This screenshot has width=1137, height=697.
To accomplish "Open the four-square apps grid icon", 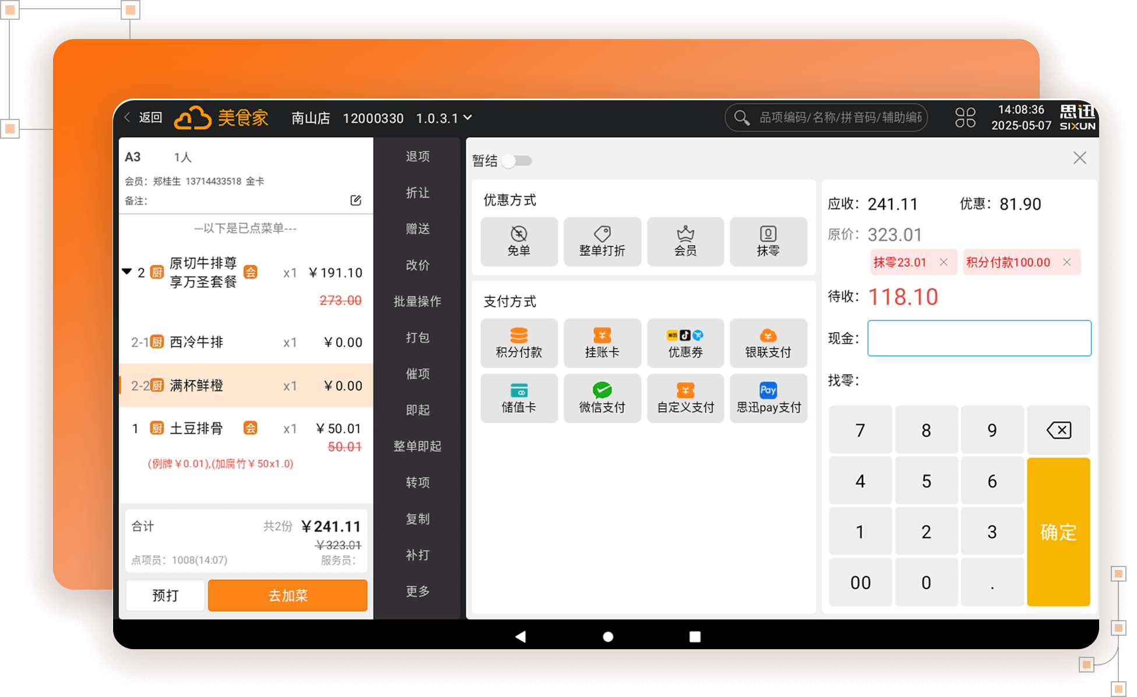I will click(x=965, y=118).
